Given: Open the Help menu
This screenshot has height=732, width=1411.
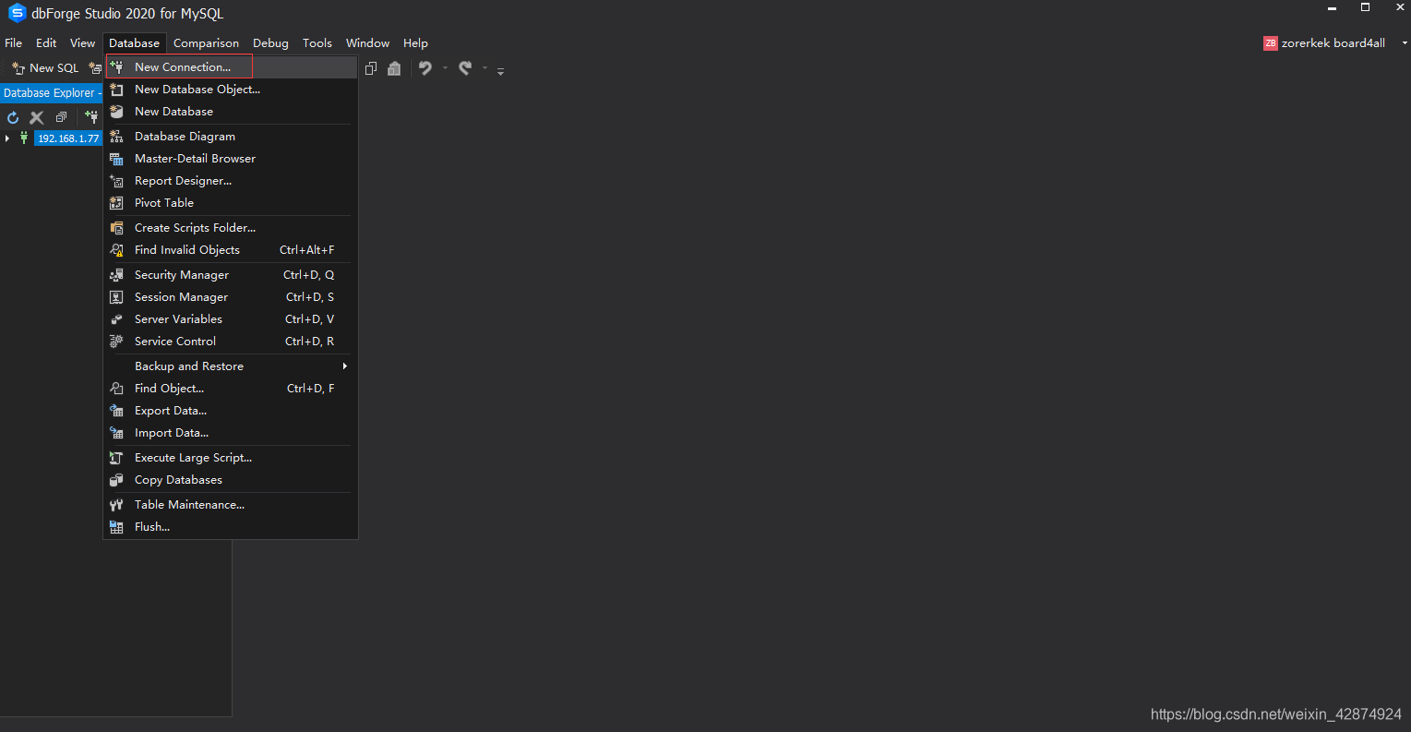Looking at the screenshot, I should coord(415,43).
